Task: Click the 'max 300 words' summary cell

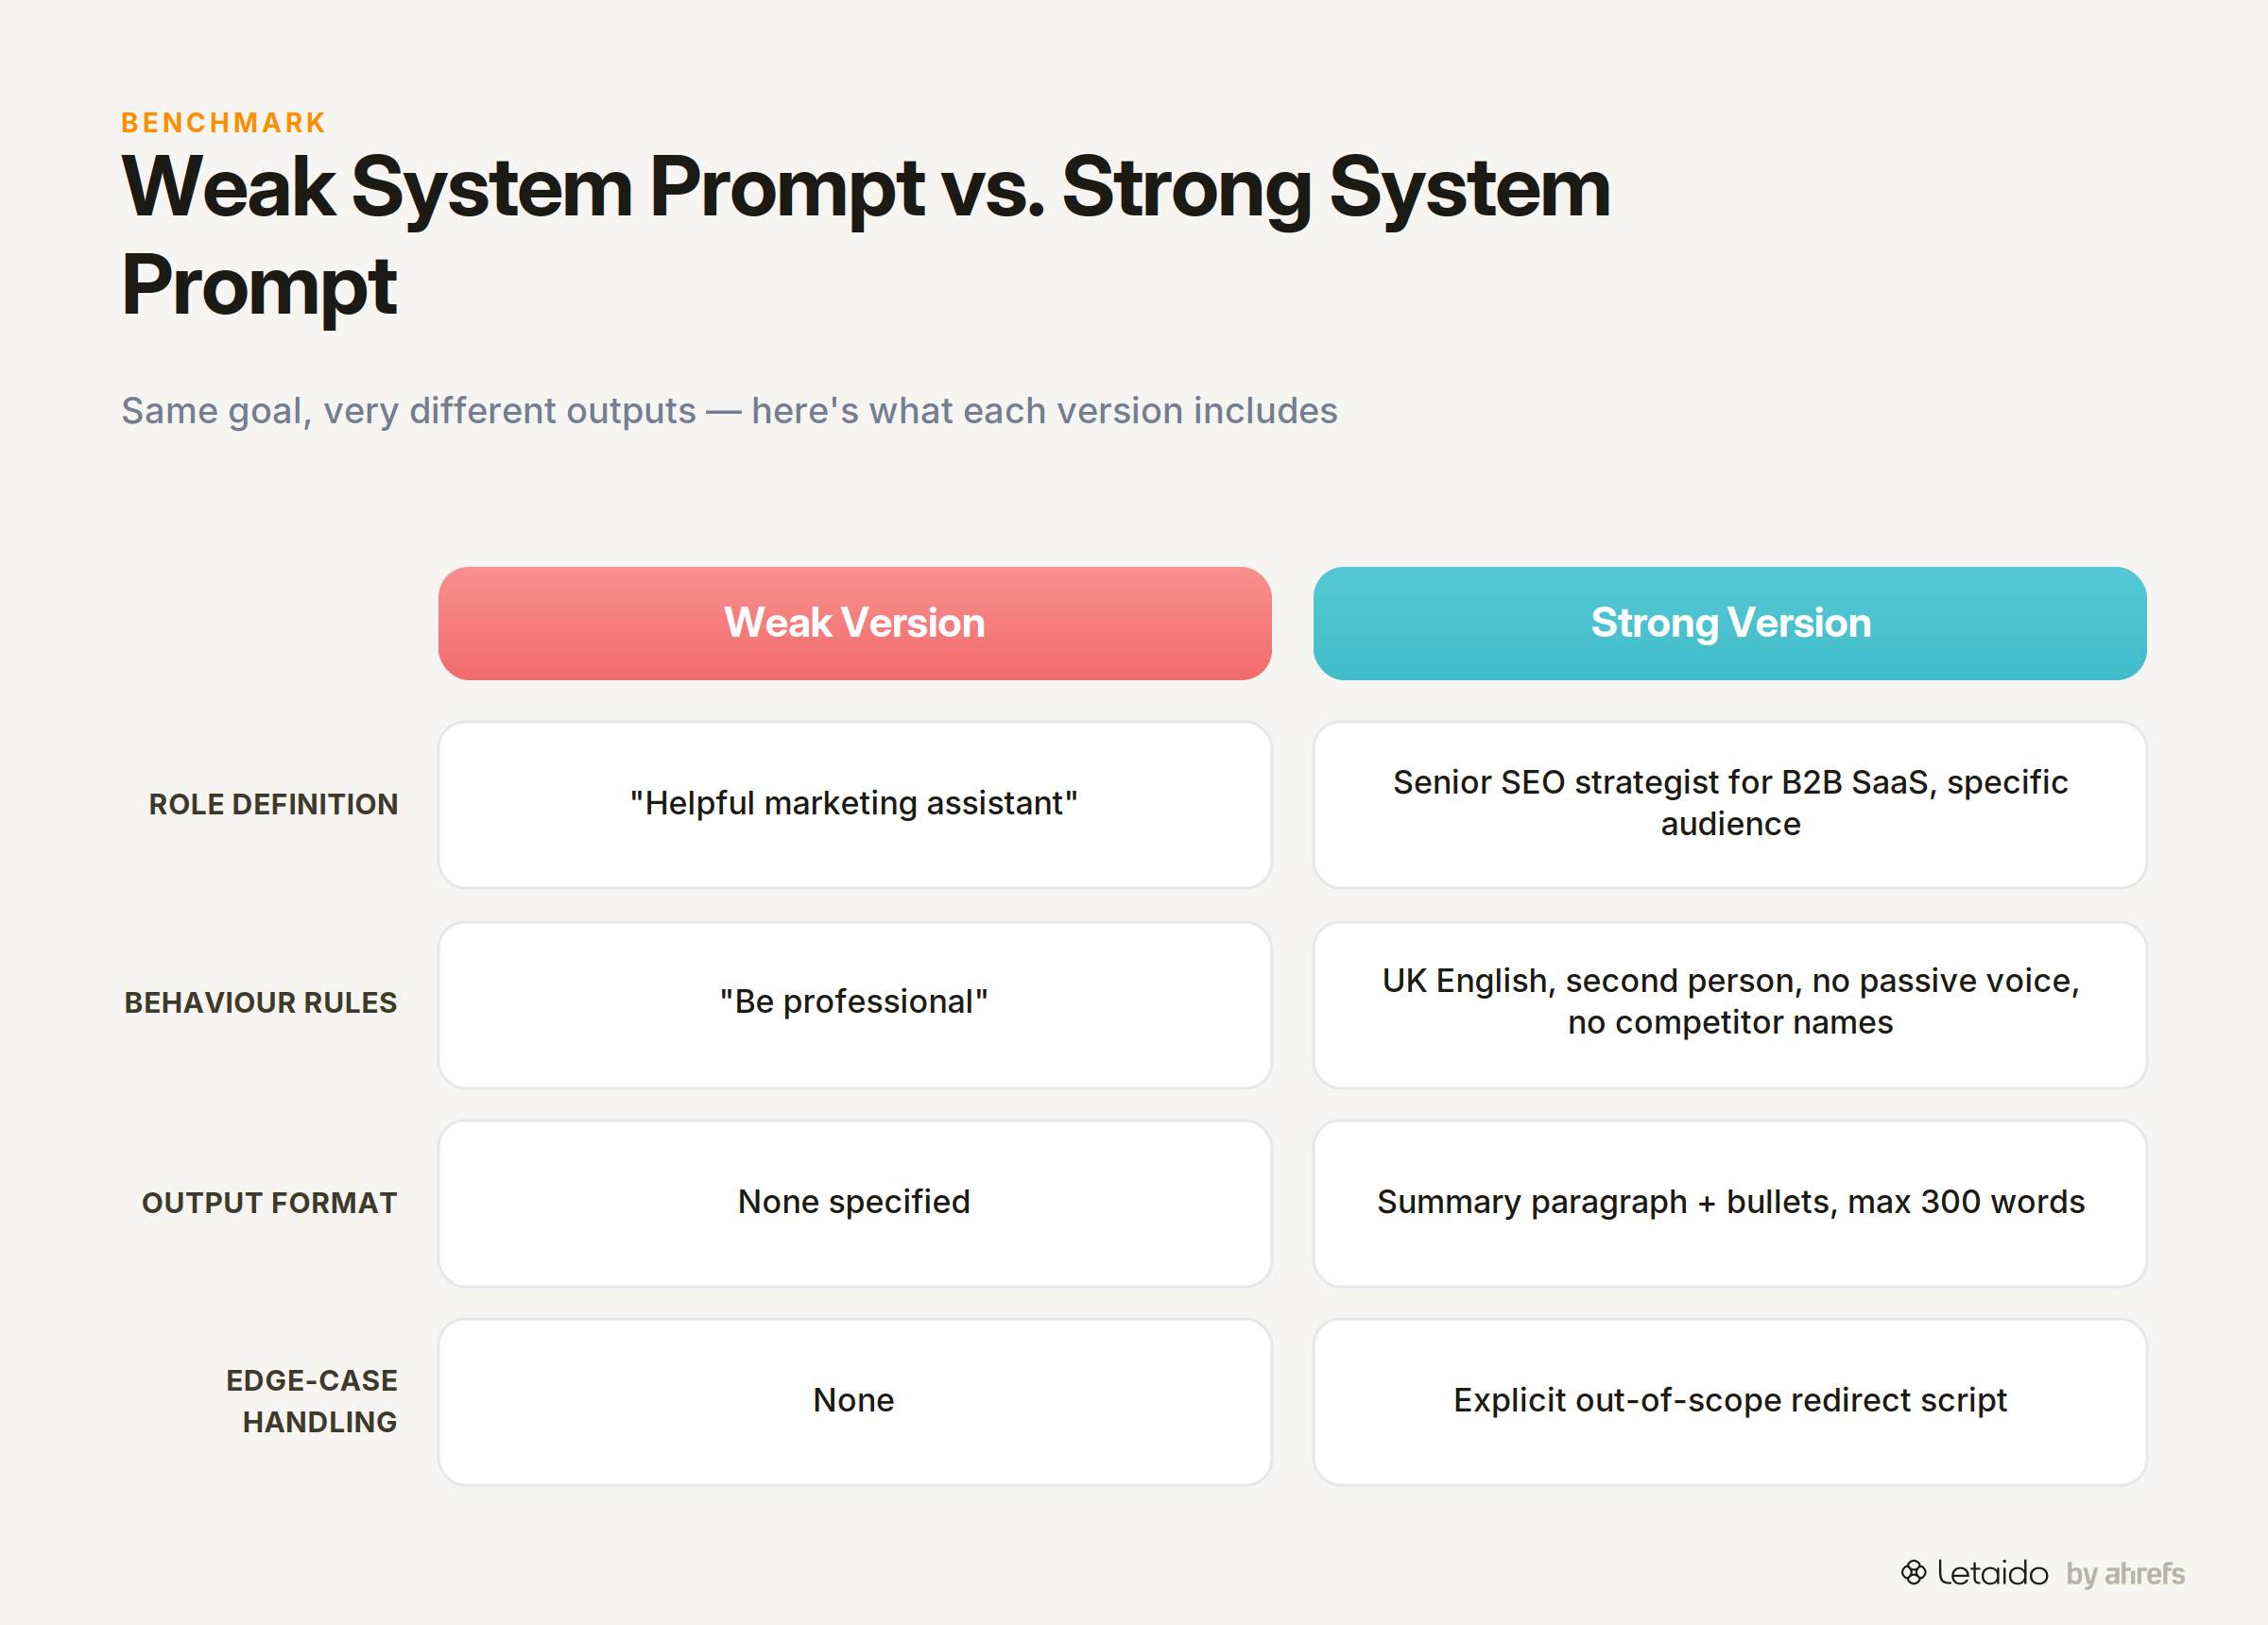Action: coord(1730,1203)
